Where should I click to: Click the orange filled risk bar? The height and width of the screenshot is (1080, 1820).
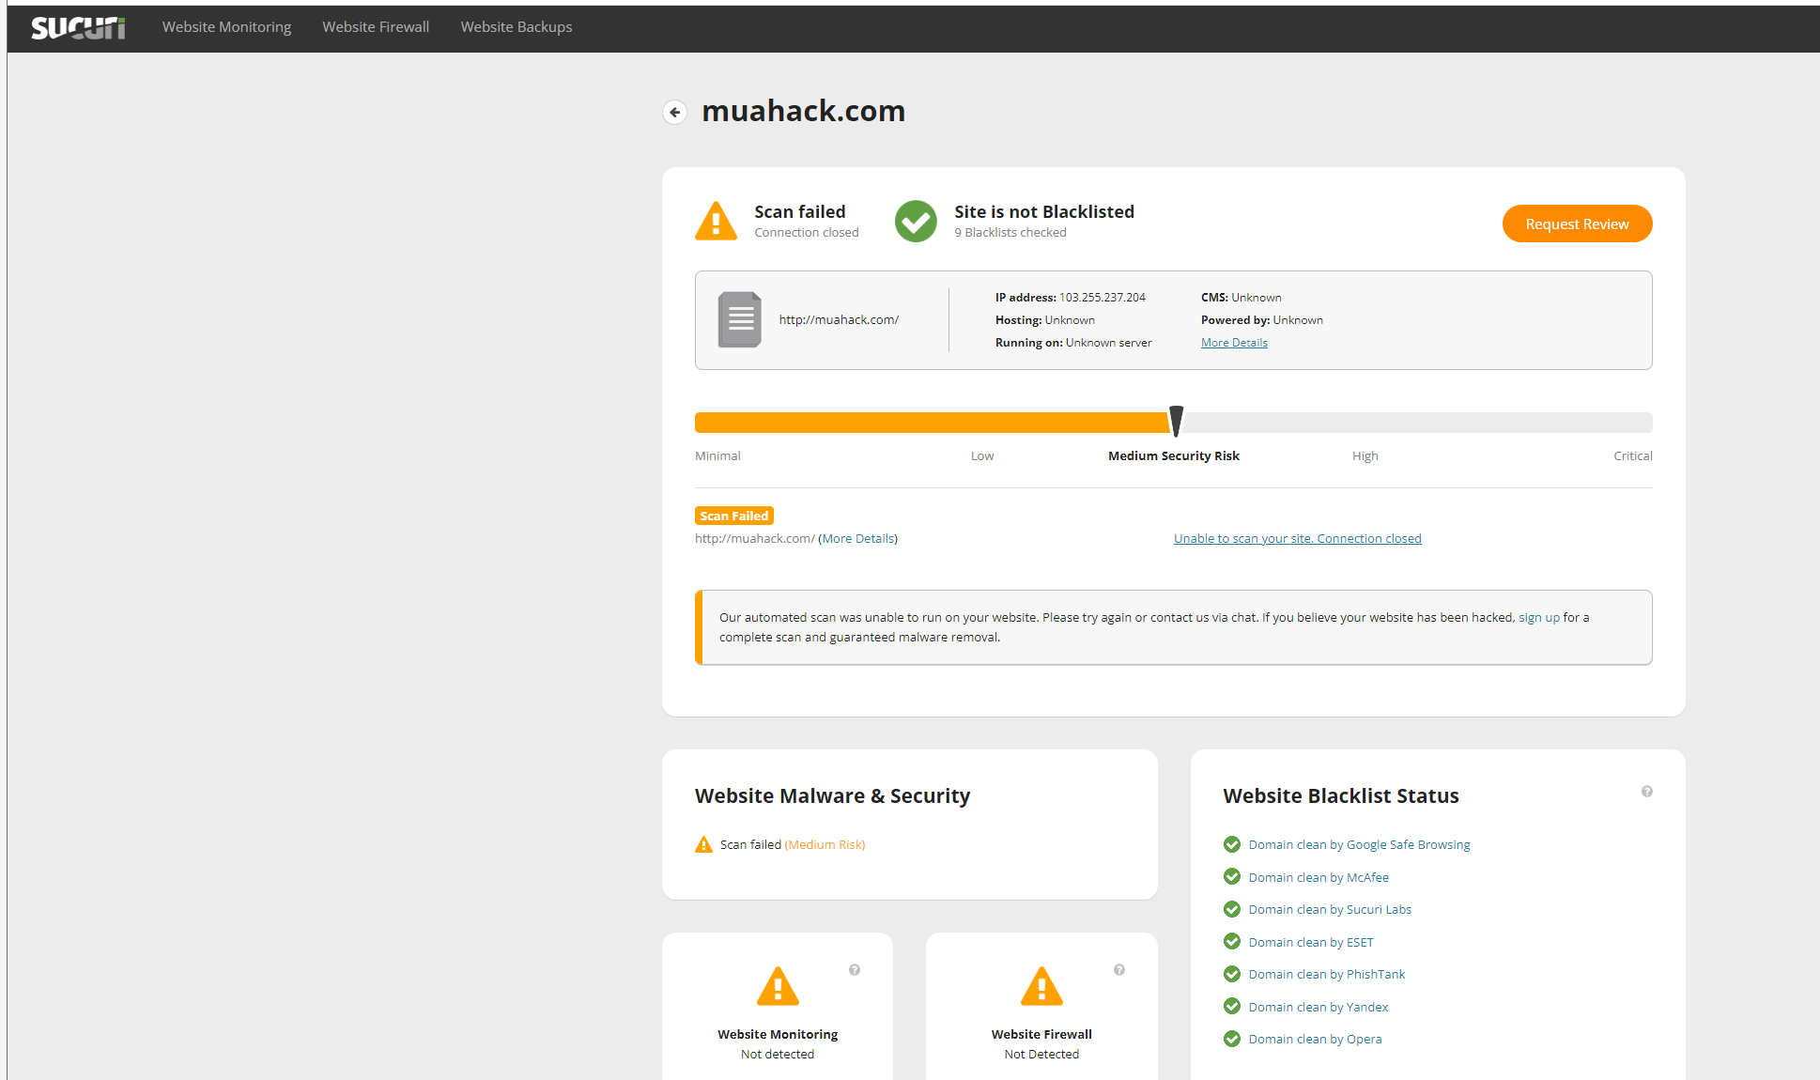[933, 423]
